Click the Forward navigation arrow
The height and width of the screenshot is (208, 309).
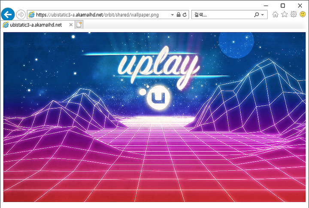coord(21,15)
